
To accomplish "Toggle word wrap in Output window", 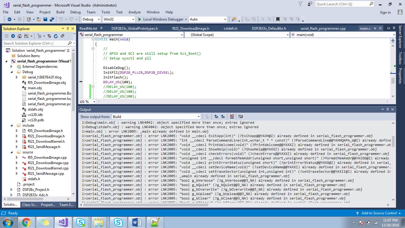I will tap(241, 117).
